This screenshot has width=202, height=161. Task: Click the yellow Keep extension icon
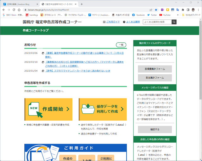point(168,10)
